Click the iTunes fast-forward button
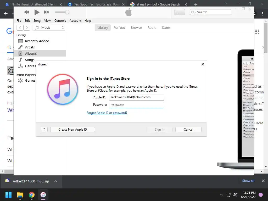The image size is (268, 201). [x=47, y=12]
